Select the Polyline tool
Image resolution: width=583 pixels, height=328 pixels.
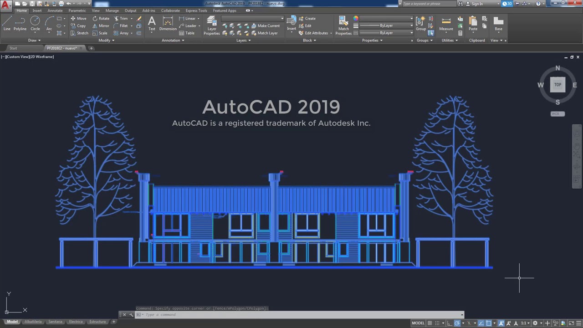[20, 23]
